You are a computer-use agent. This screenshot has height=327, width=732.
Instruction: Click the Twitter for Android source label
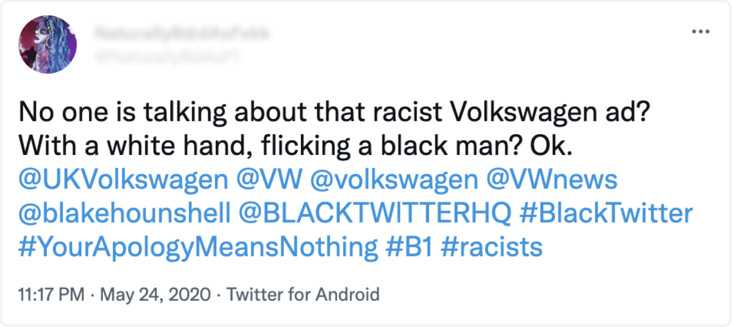(303, 295)
